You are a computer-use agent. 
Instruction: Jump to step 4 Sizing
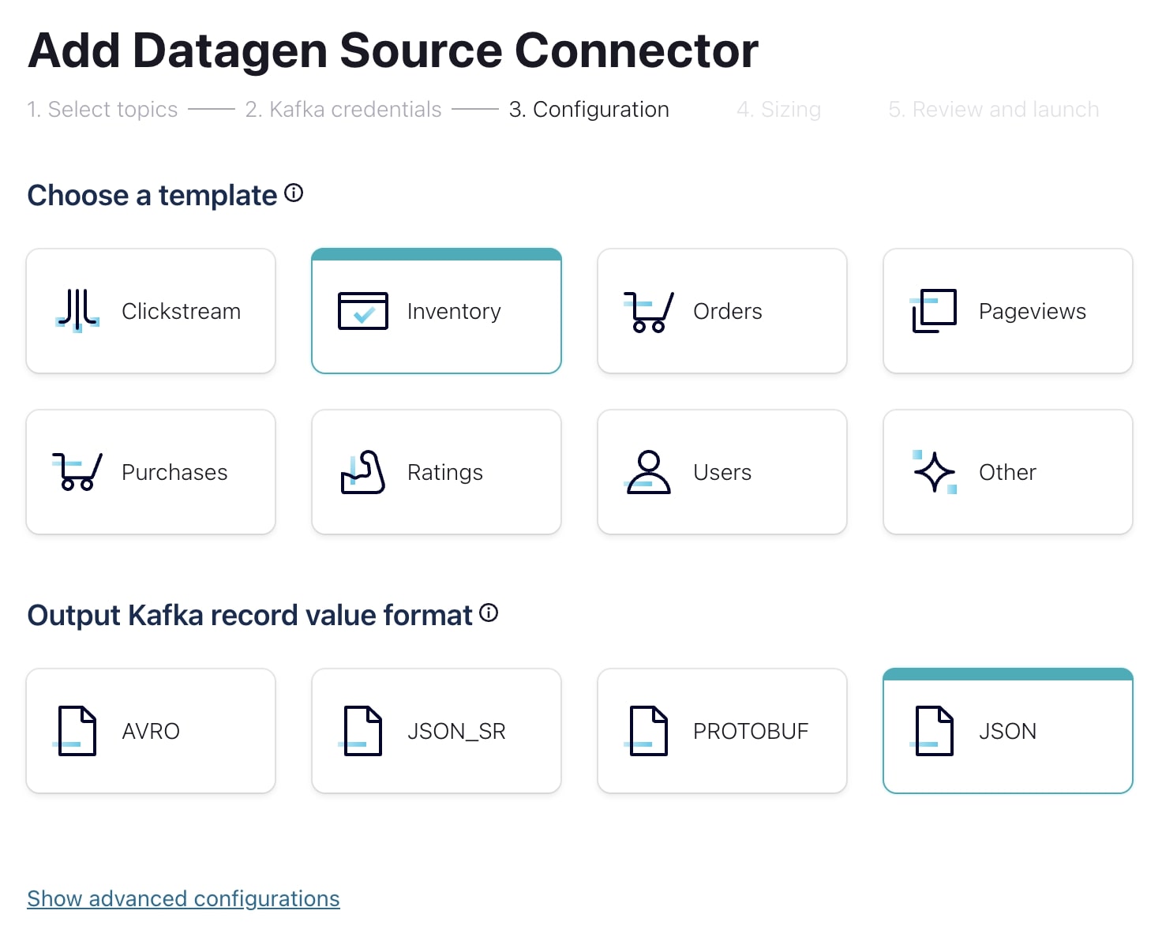778,109
